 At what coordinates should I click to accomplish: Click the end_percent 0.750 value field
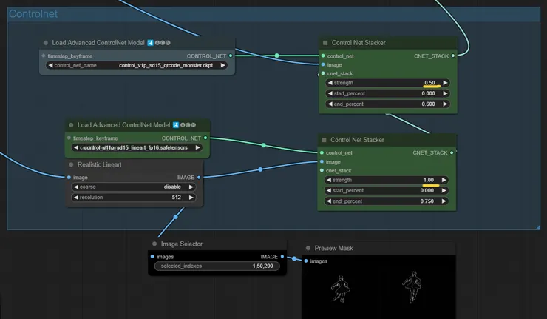click(x=386, y=201)
